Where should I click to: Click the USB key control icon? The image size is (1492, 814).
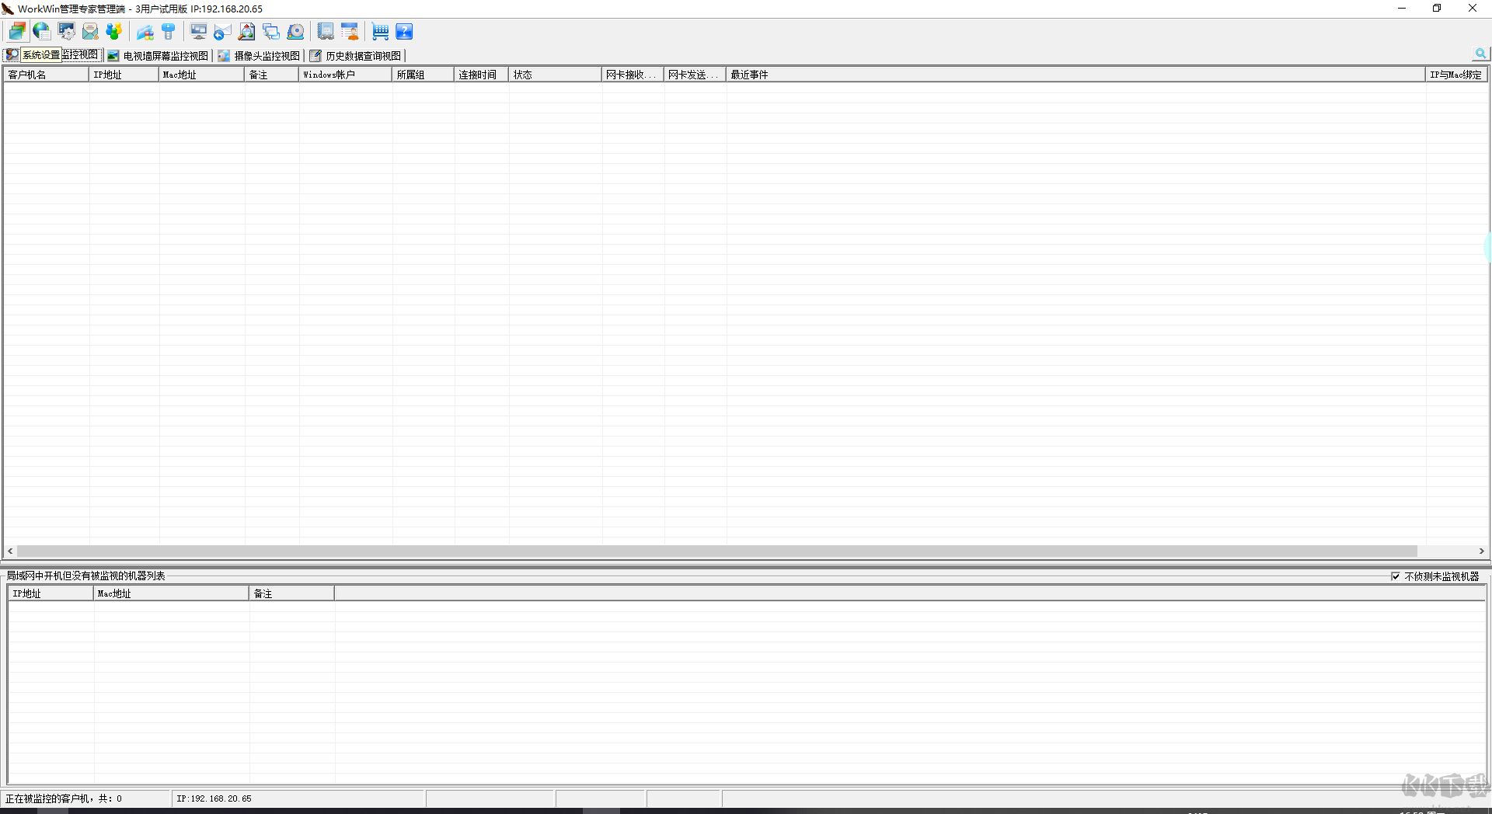coord(169,31)
